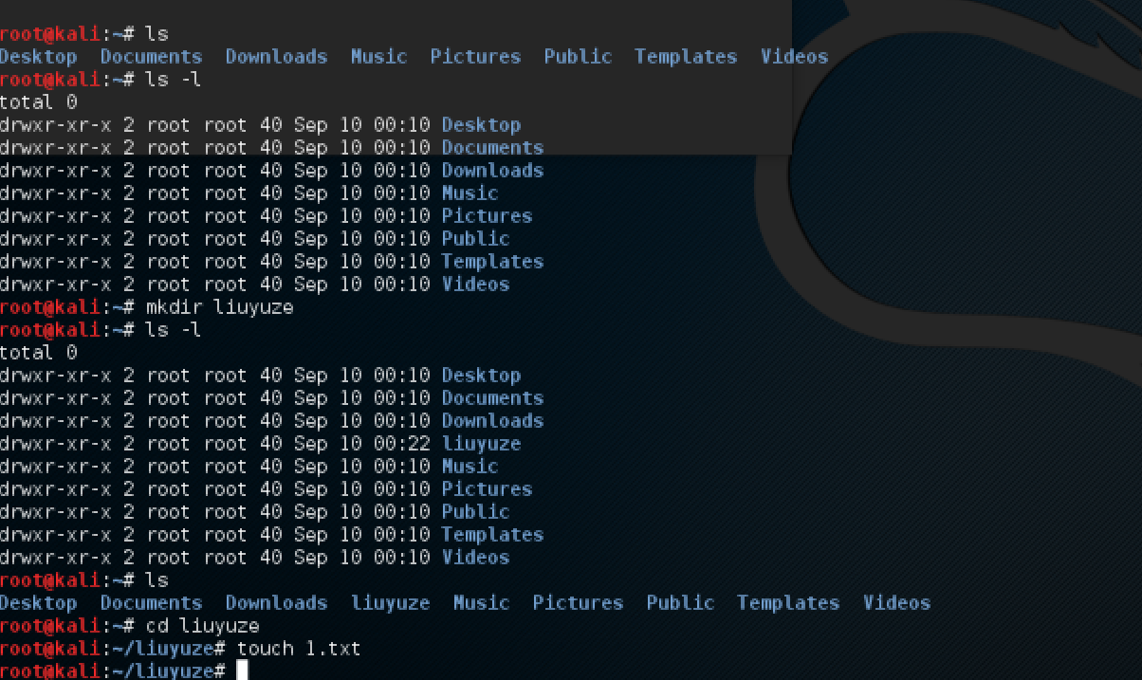Click Music in the long listing after mkdir

[470, 467]
